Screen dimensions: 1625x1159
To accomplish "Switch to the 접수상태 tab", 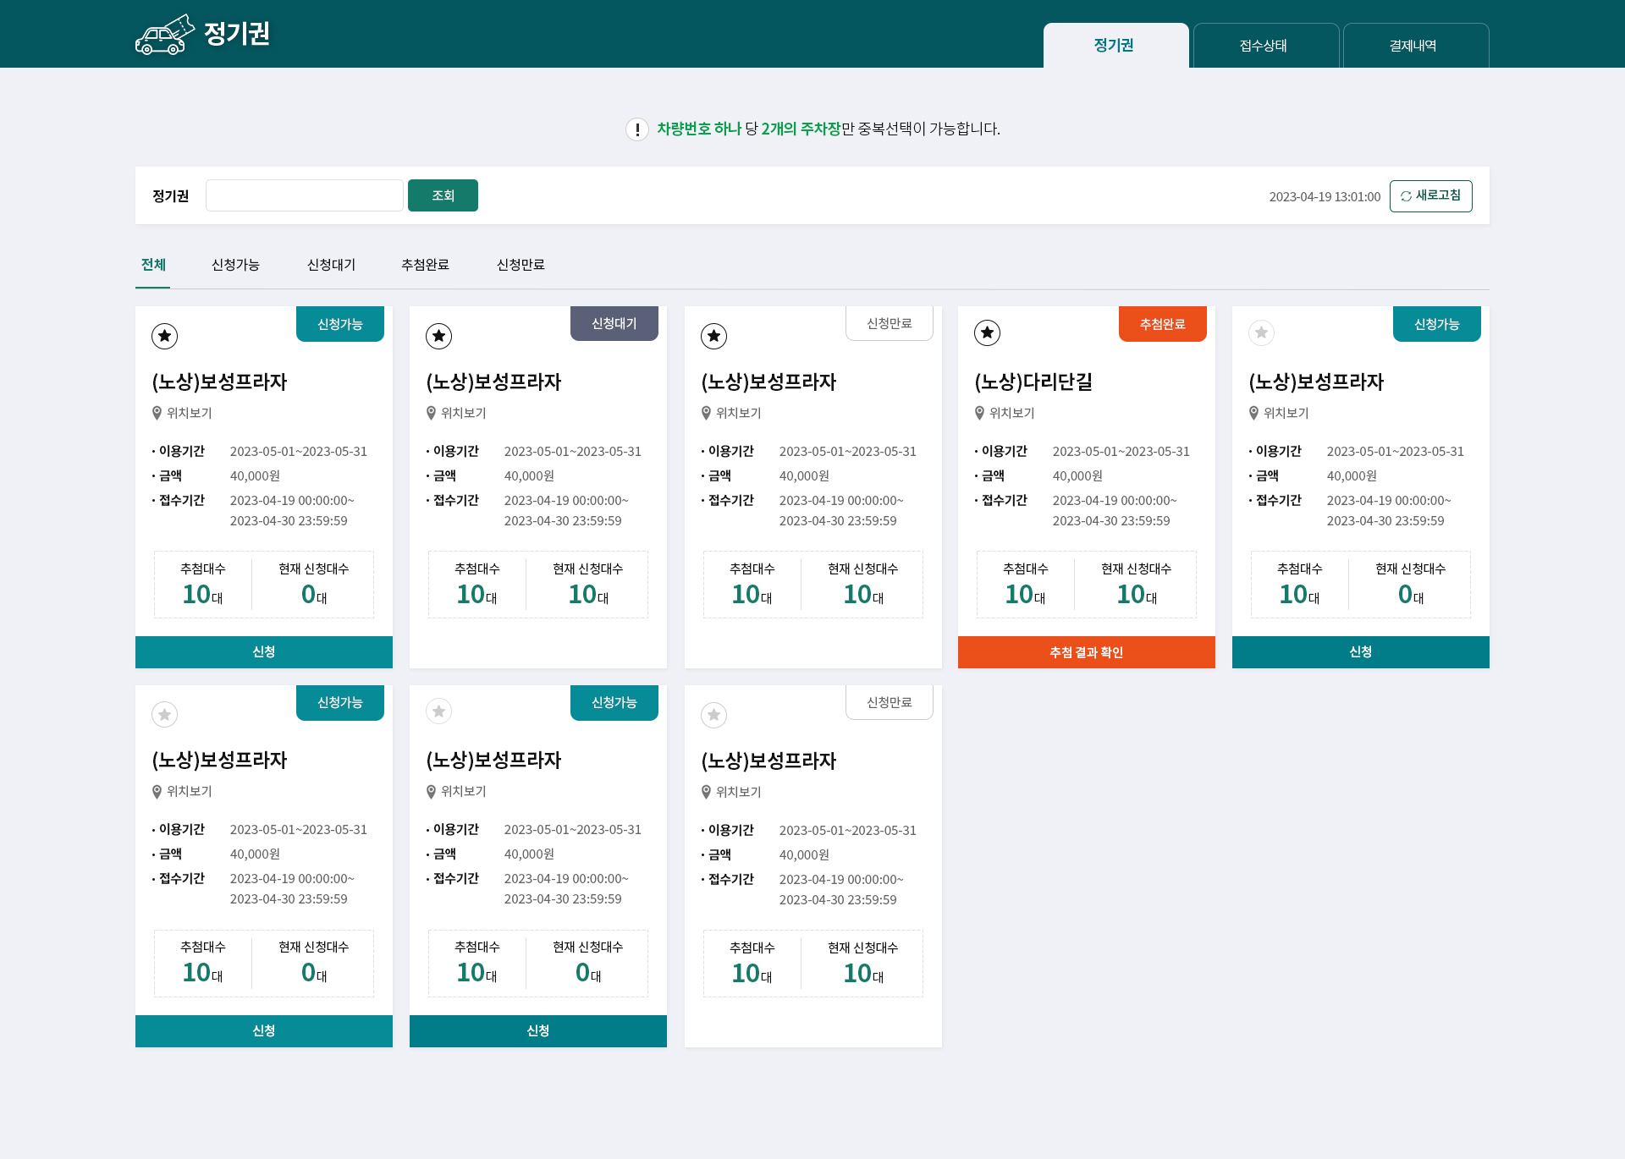I will (1264, 46).
